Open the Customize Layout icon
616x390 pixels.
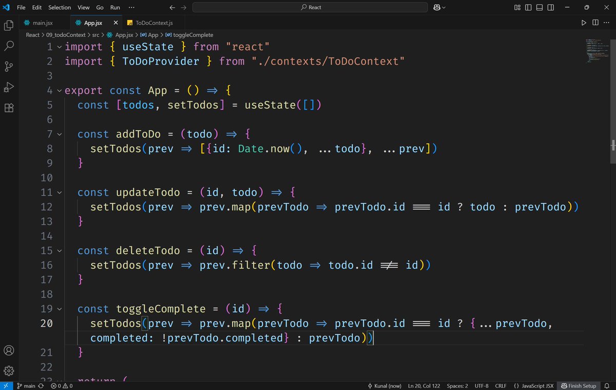[517, 8]
